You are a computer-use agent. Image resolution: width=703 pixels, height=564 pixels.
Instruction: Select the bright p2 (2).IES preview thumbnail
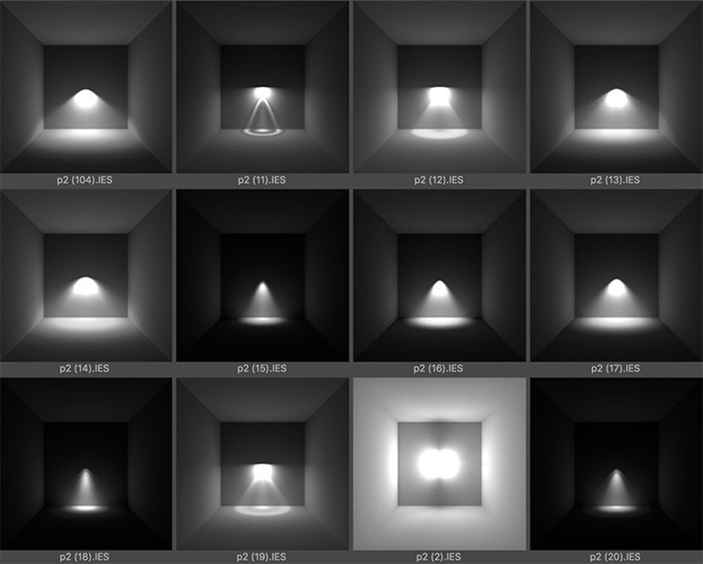point(440,463)
